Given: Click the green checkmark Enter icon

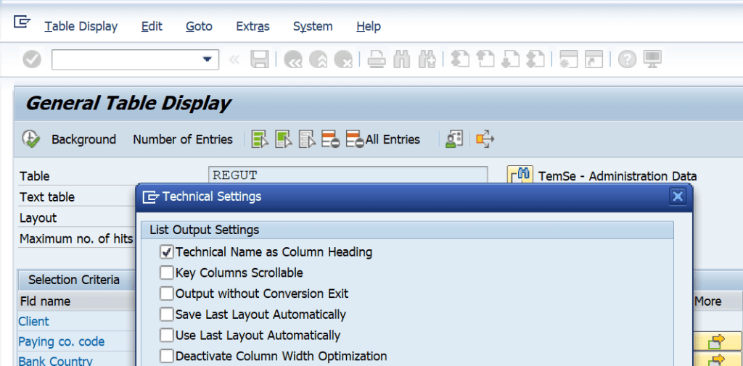Looking at the screenshot, I should pos(32,59).
